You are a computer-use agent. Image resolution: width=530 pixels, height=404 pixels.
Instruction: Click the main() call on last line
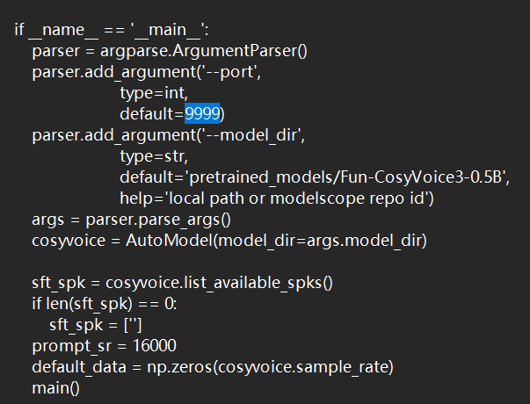click(x=55, y=387)
